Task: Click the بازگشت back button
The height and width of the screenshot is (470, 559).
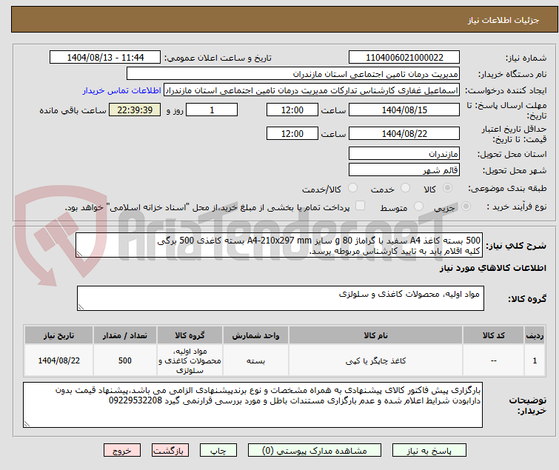Action: tap(170, 451)
